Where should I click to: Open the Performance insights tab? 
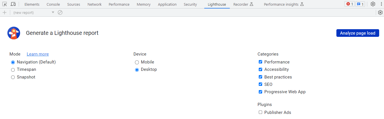(x=284, y=4)
